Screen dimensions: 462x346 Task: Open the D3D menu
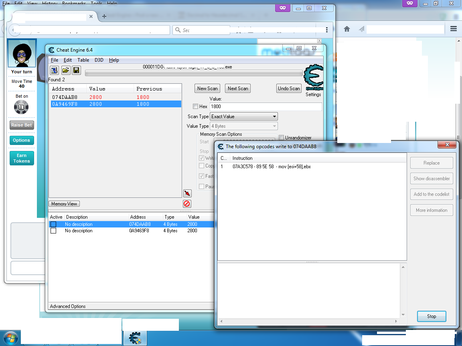[99, 60]
